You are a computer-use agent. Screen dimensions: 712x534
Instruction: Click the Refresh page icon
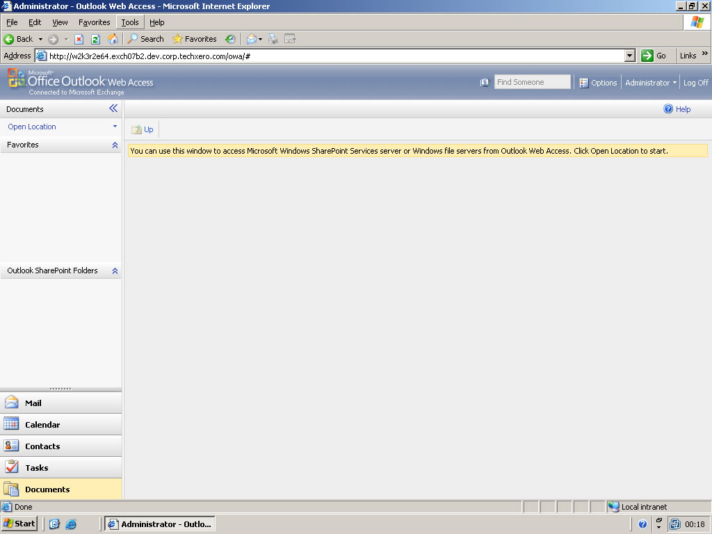click(96, 39)
